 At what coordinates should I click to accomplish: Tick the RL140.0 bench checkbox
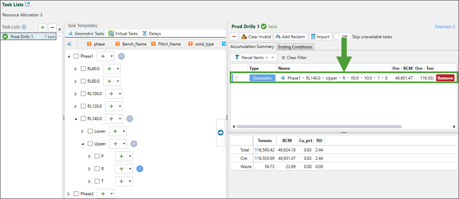click(x=83, y=119)
